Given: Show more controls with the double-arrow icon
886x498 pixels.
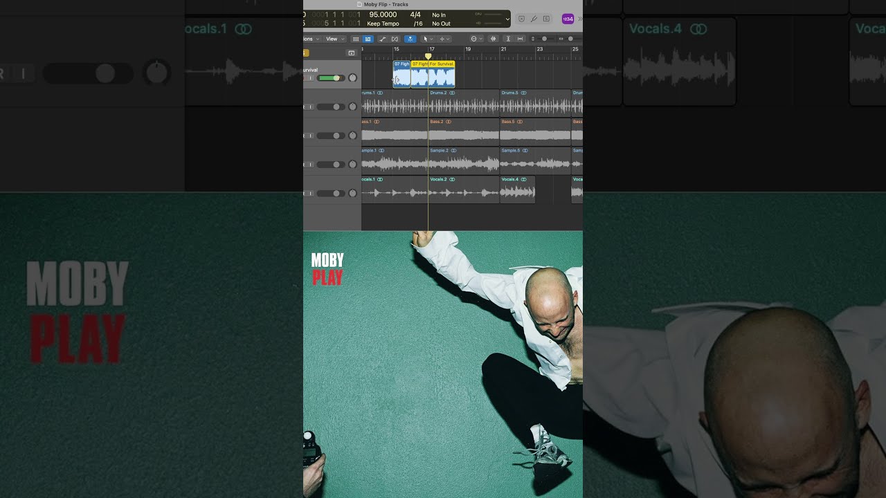Looking at the screenshot, I should pyautogui.click(x=581, y=19).
